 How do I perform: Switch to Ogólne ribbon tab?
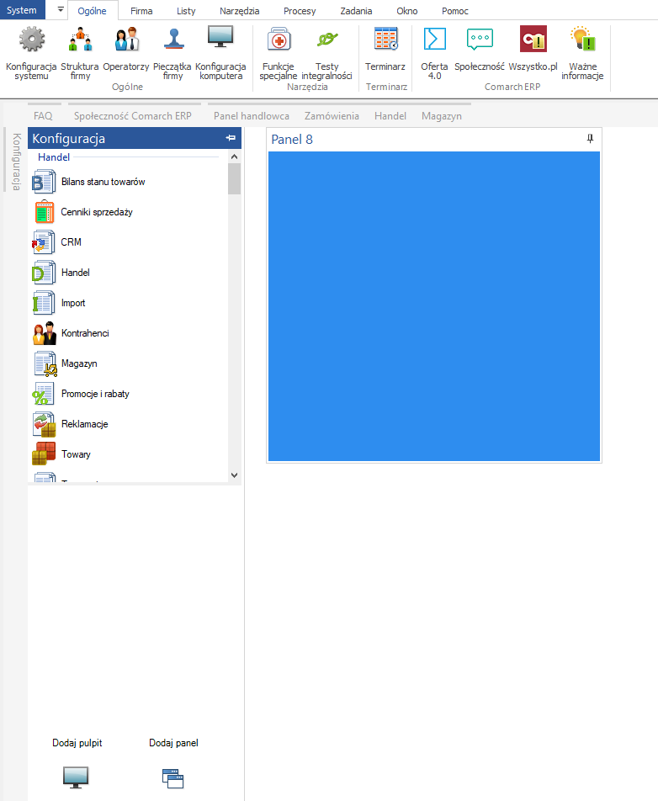pos(92,11)
